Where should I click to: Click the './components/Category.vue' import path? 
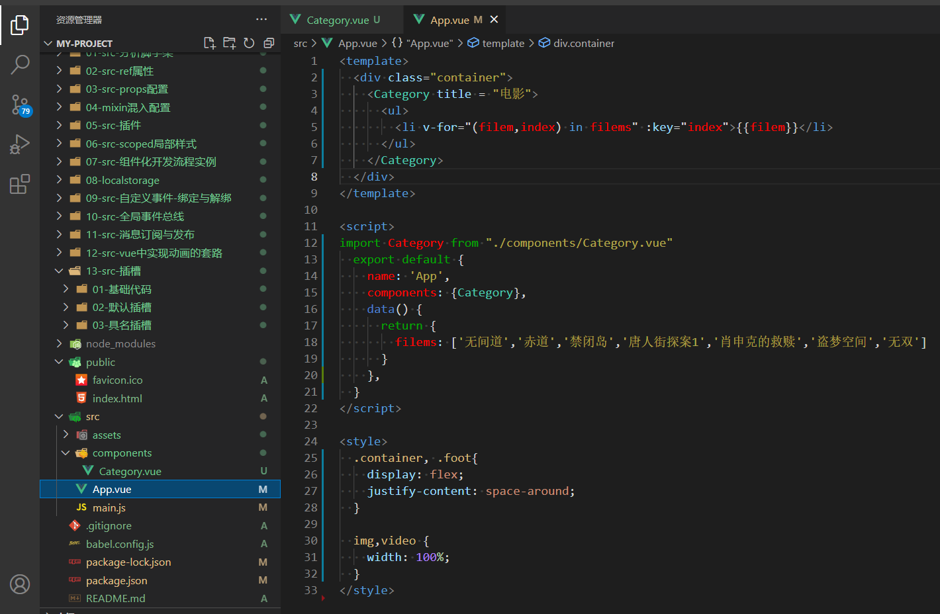(x=579, y=243)
